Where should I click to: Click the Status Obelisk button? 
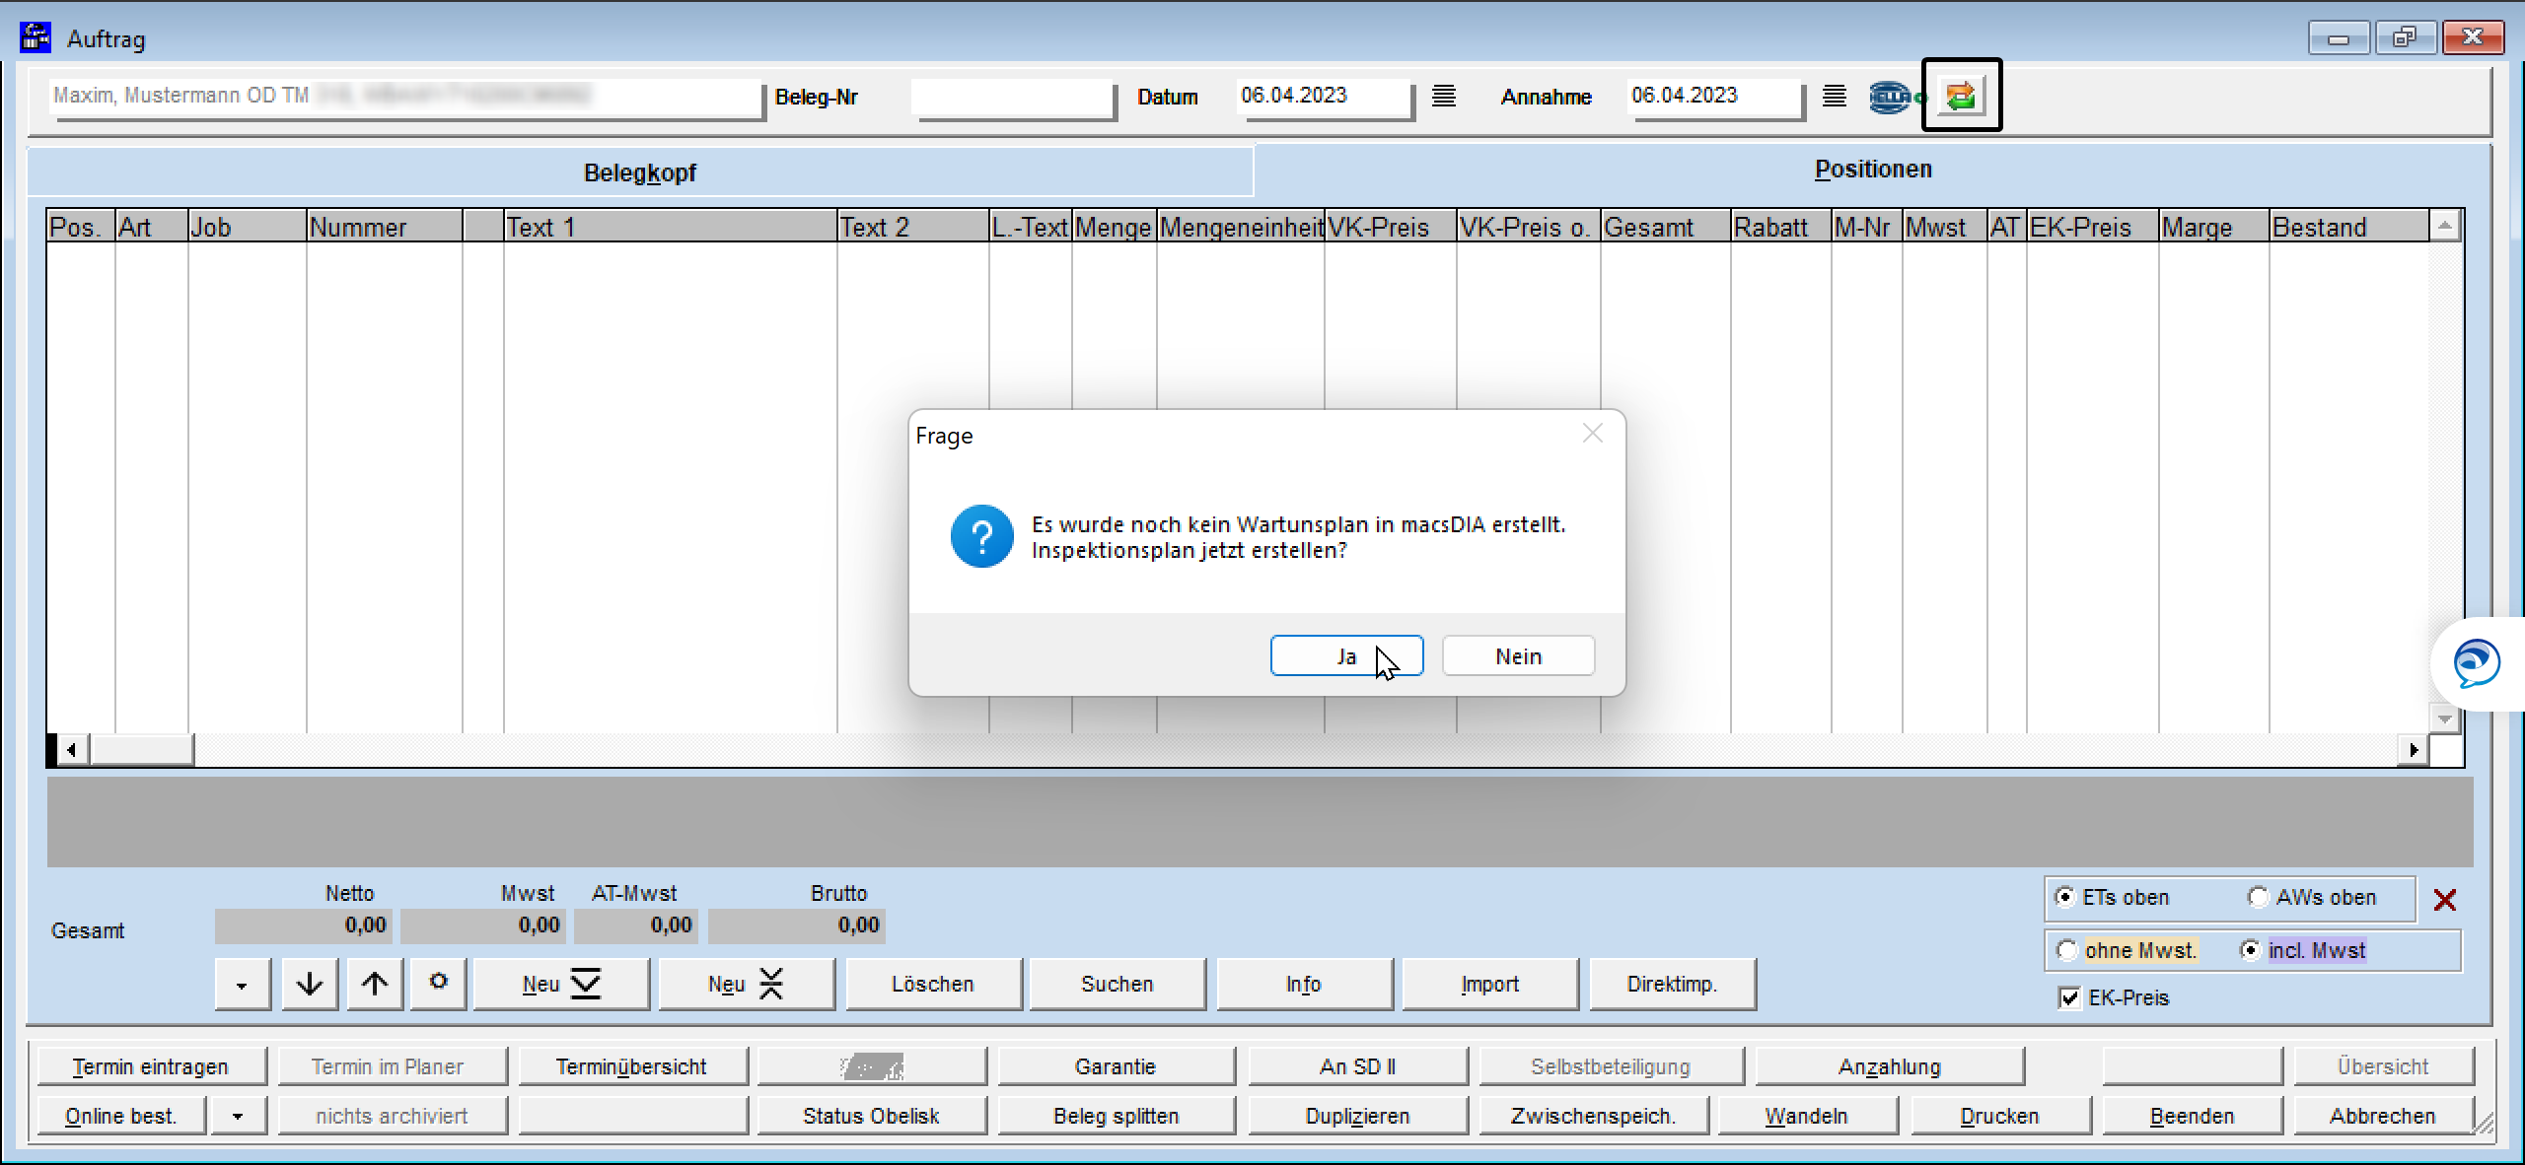point(871,1116)
